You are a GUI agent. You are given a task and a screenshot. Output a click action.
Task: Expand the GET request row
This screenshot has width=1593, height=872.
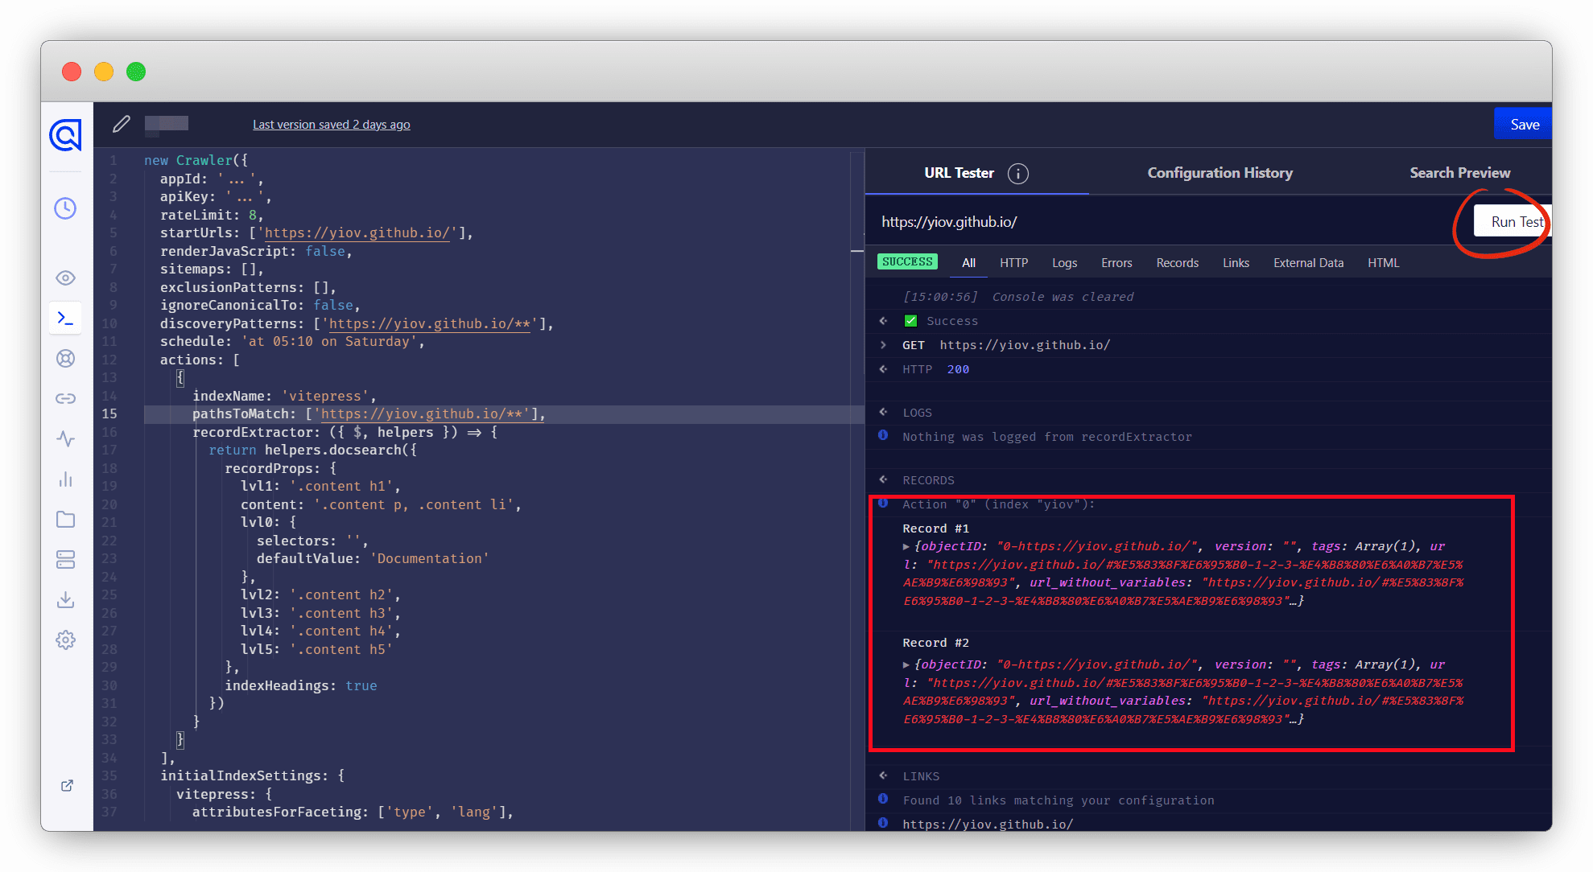coord(883,345)
